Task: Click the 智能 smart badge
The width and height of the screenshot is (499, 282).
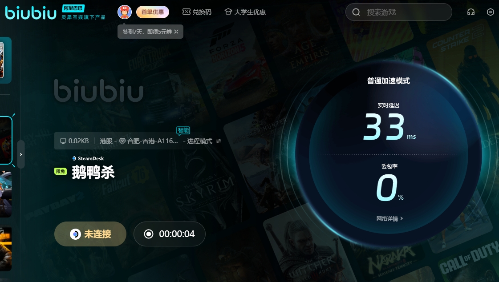Action: (183, 130)
